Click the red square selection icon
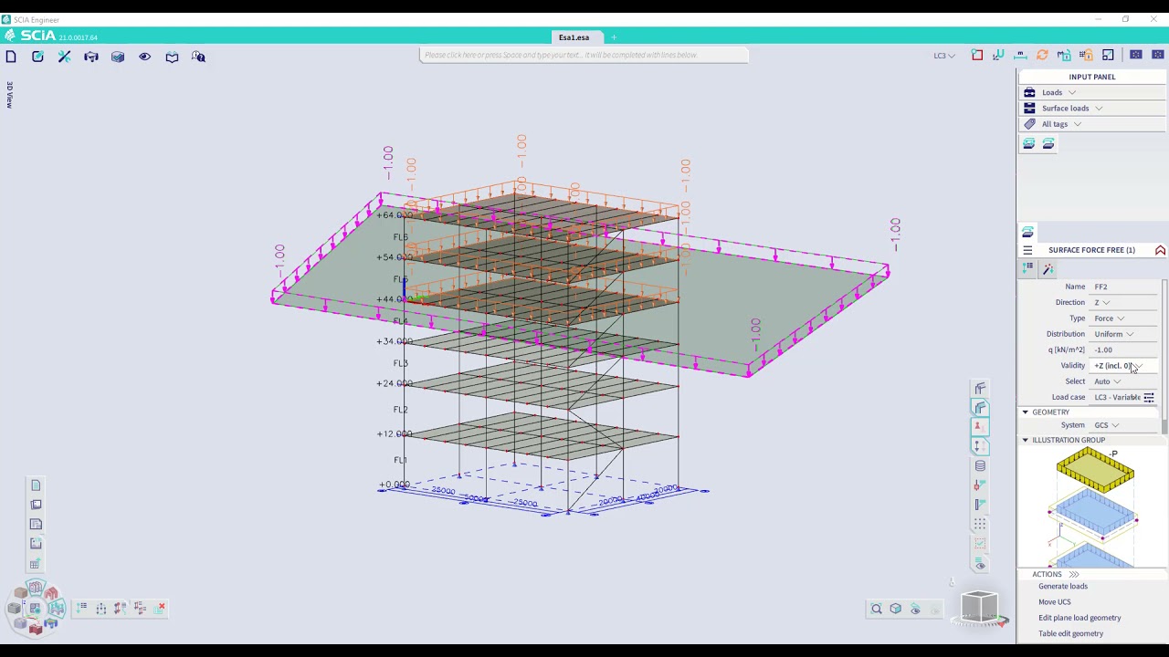The height and width of the screenshot is (657, 1169). coord(977,55)
